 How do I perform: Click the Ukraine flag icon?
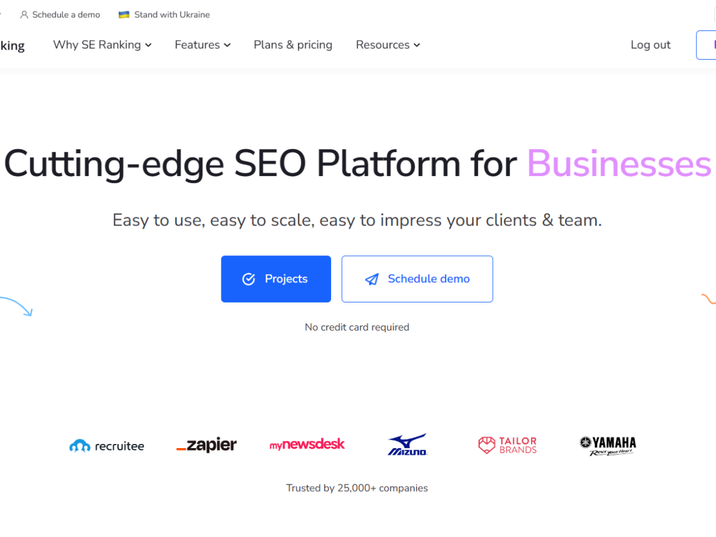tap(124, 14)
